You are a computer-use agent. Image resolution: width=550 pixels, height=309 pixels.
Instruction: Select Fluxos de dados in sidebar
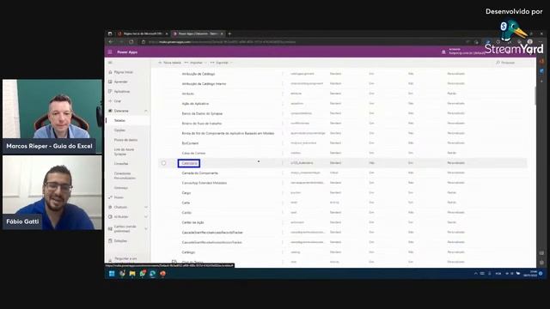click(x=125, y=140)
